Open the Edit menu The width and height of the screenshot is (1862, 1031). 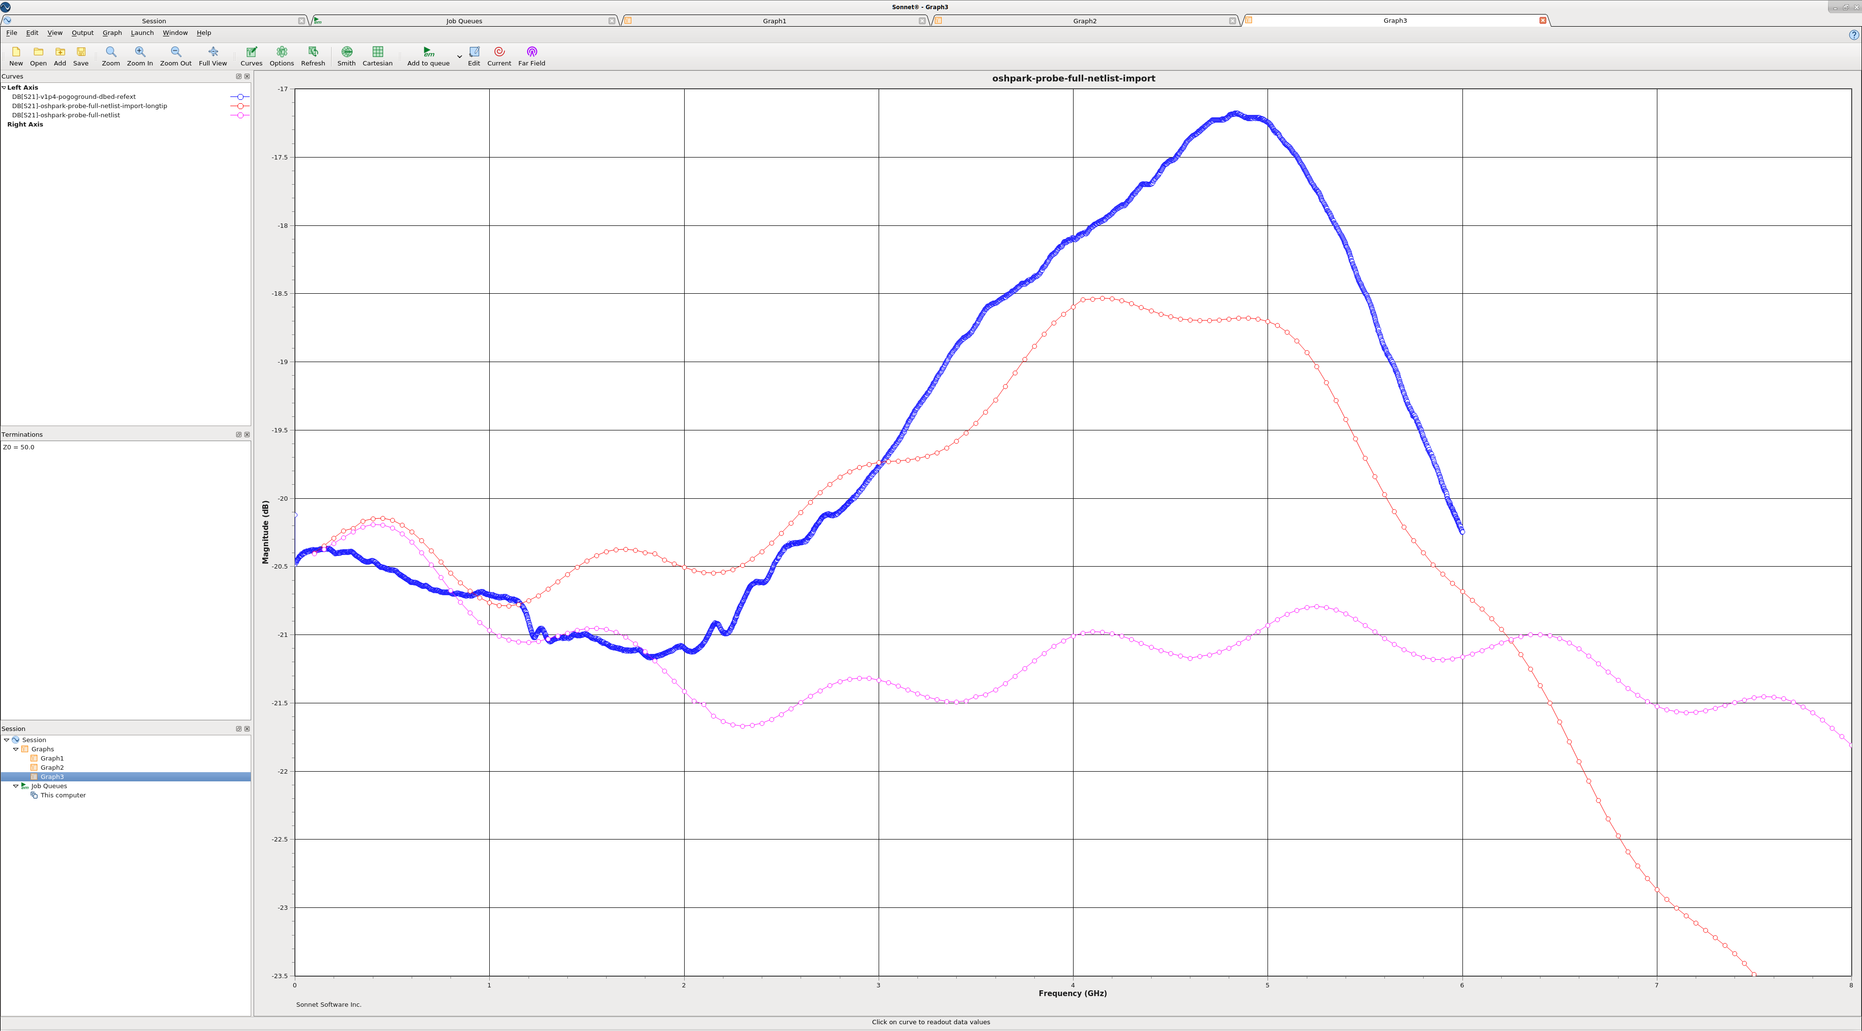pos(32,33)
